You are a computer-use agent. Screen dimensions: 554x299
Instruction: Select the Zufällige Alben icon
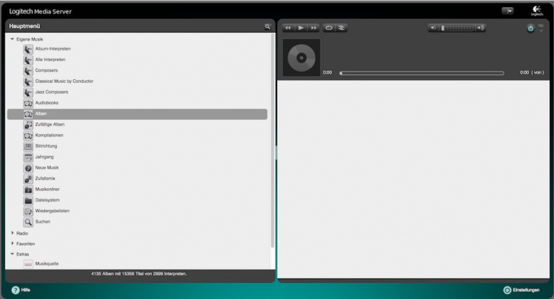pyautogui.click(x=29, y=125)
